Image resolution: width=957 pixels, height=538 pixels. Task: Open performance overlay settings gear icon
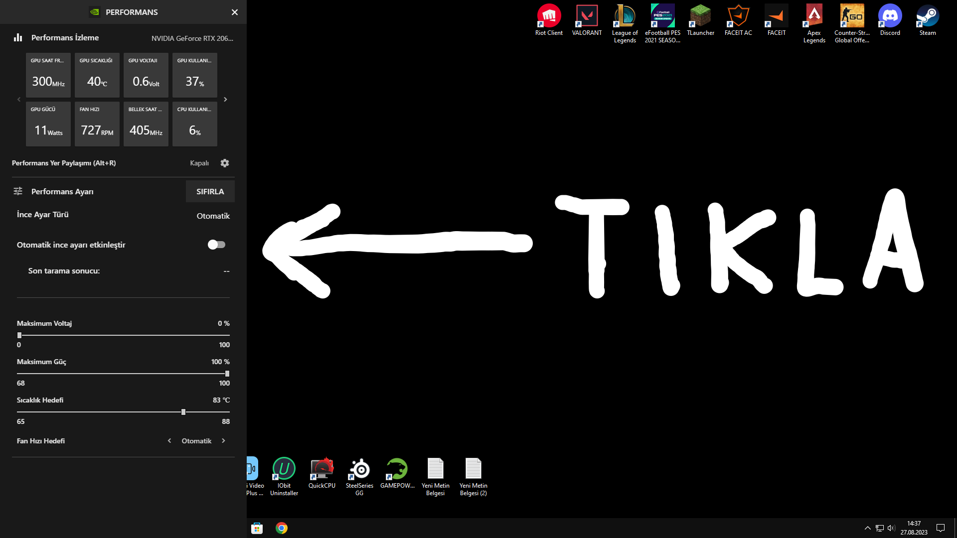pos(225,163)
